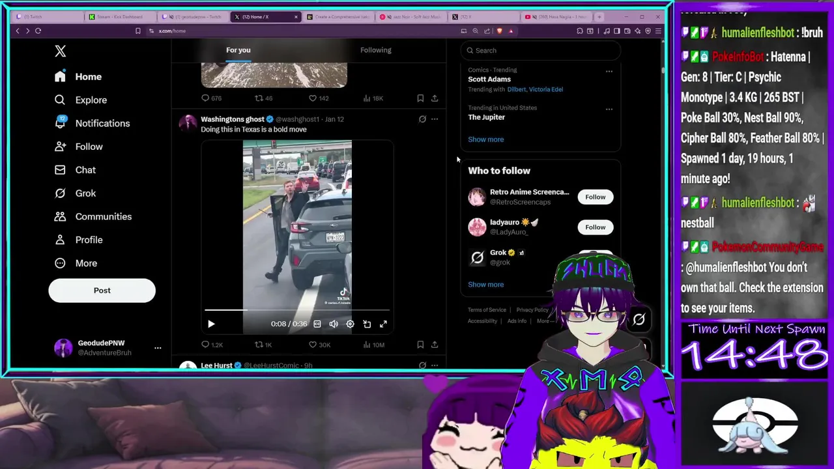Mute the video volume icon
The width and height of the screenshot is (834, 469).
pyautogui.click(x=334, y=324)
